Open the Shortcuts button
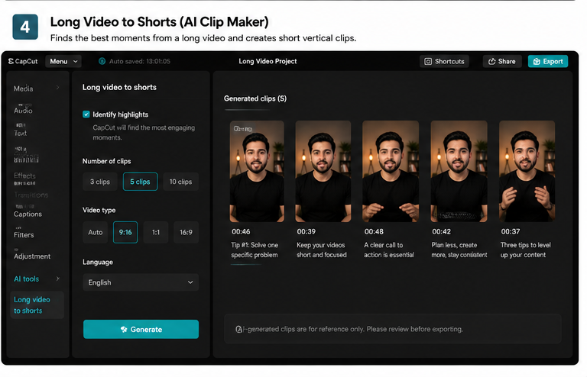Image resolution: width=587 pixels, height=377 pixels. pyautogui.click(x=444, y=61)
